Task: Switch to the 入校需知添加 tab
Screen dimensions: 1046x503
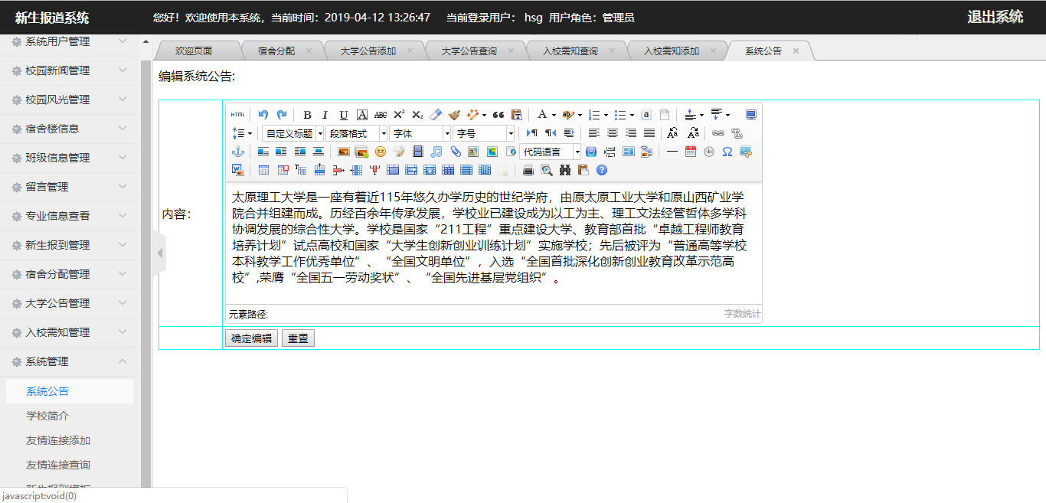Action: coord(672,51)
